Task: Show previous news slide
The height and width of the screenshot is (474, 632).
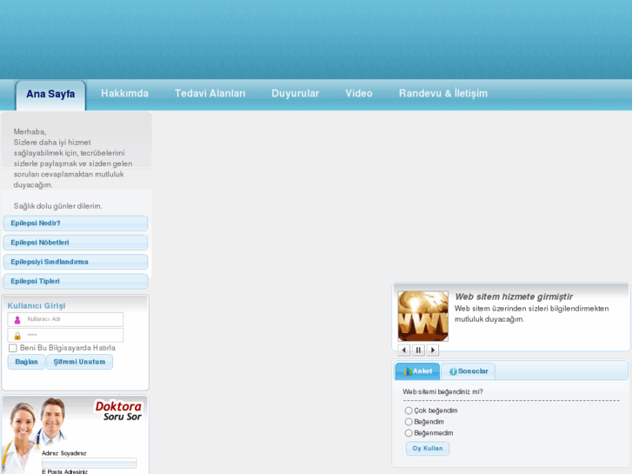Action: point(404,350)
